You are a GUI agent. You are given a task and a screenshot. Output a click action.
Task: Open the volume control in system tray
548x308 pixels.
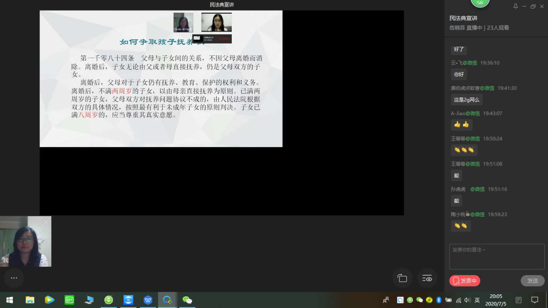click(x=467, y=300)
